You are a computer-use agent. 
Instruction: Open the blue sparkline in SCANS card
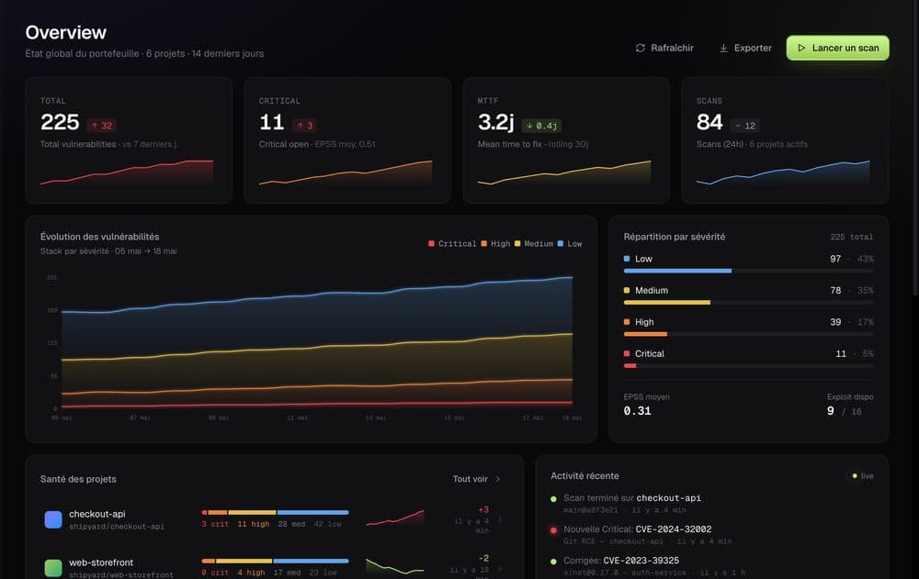point(783,173)
